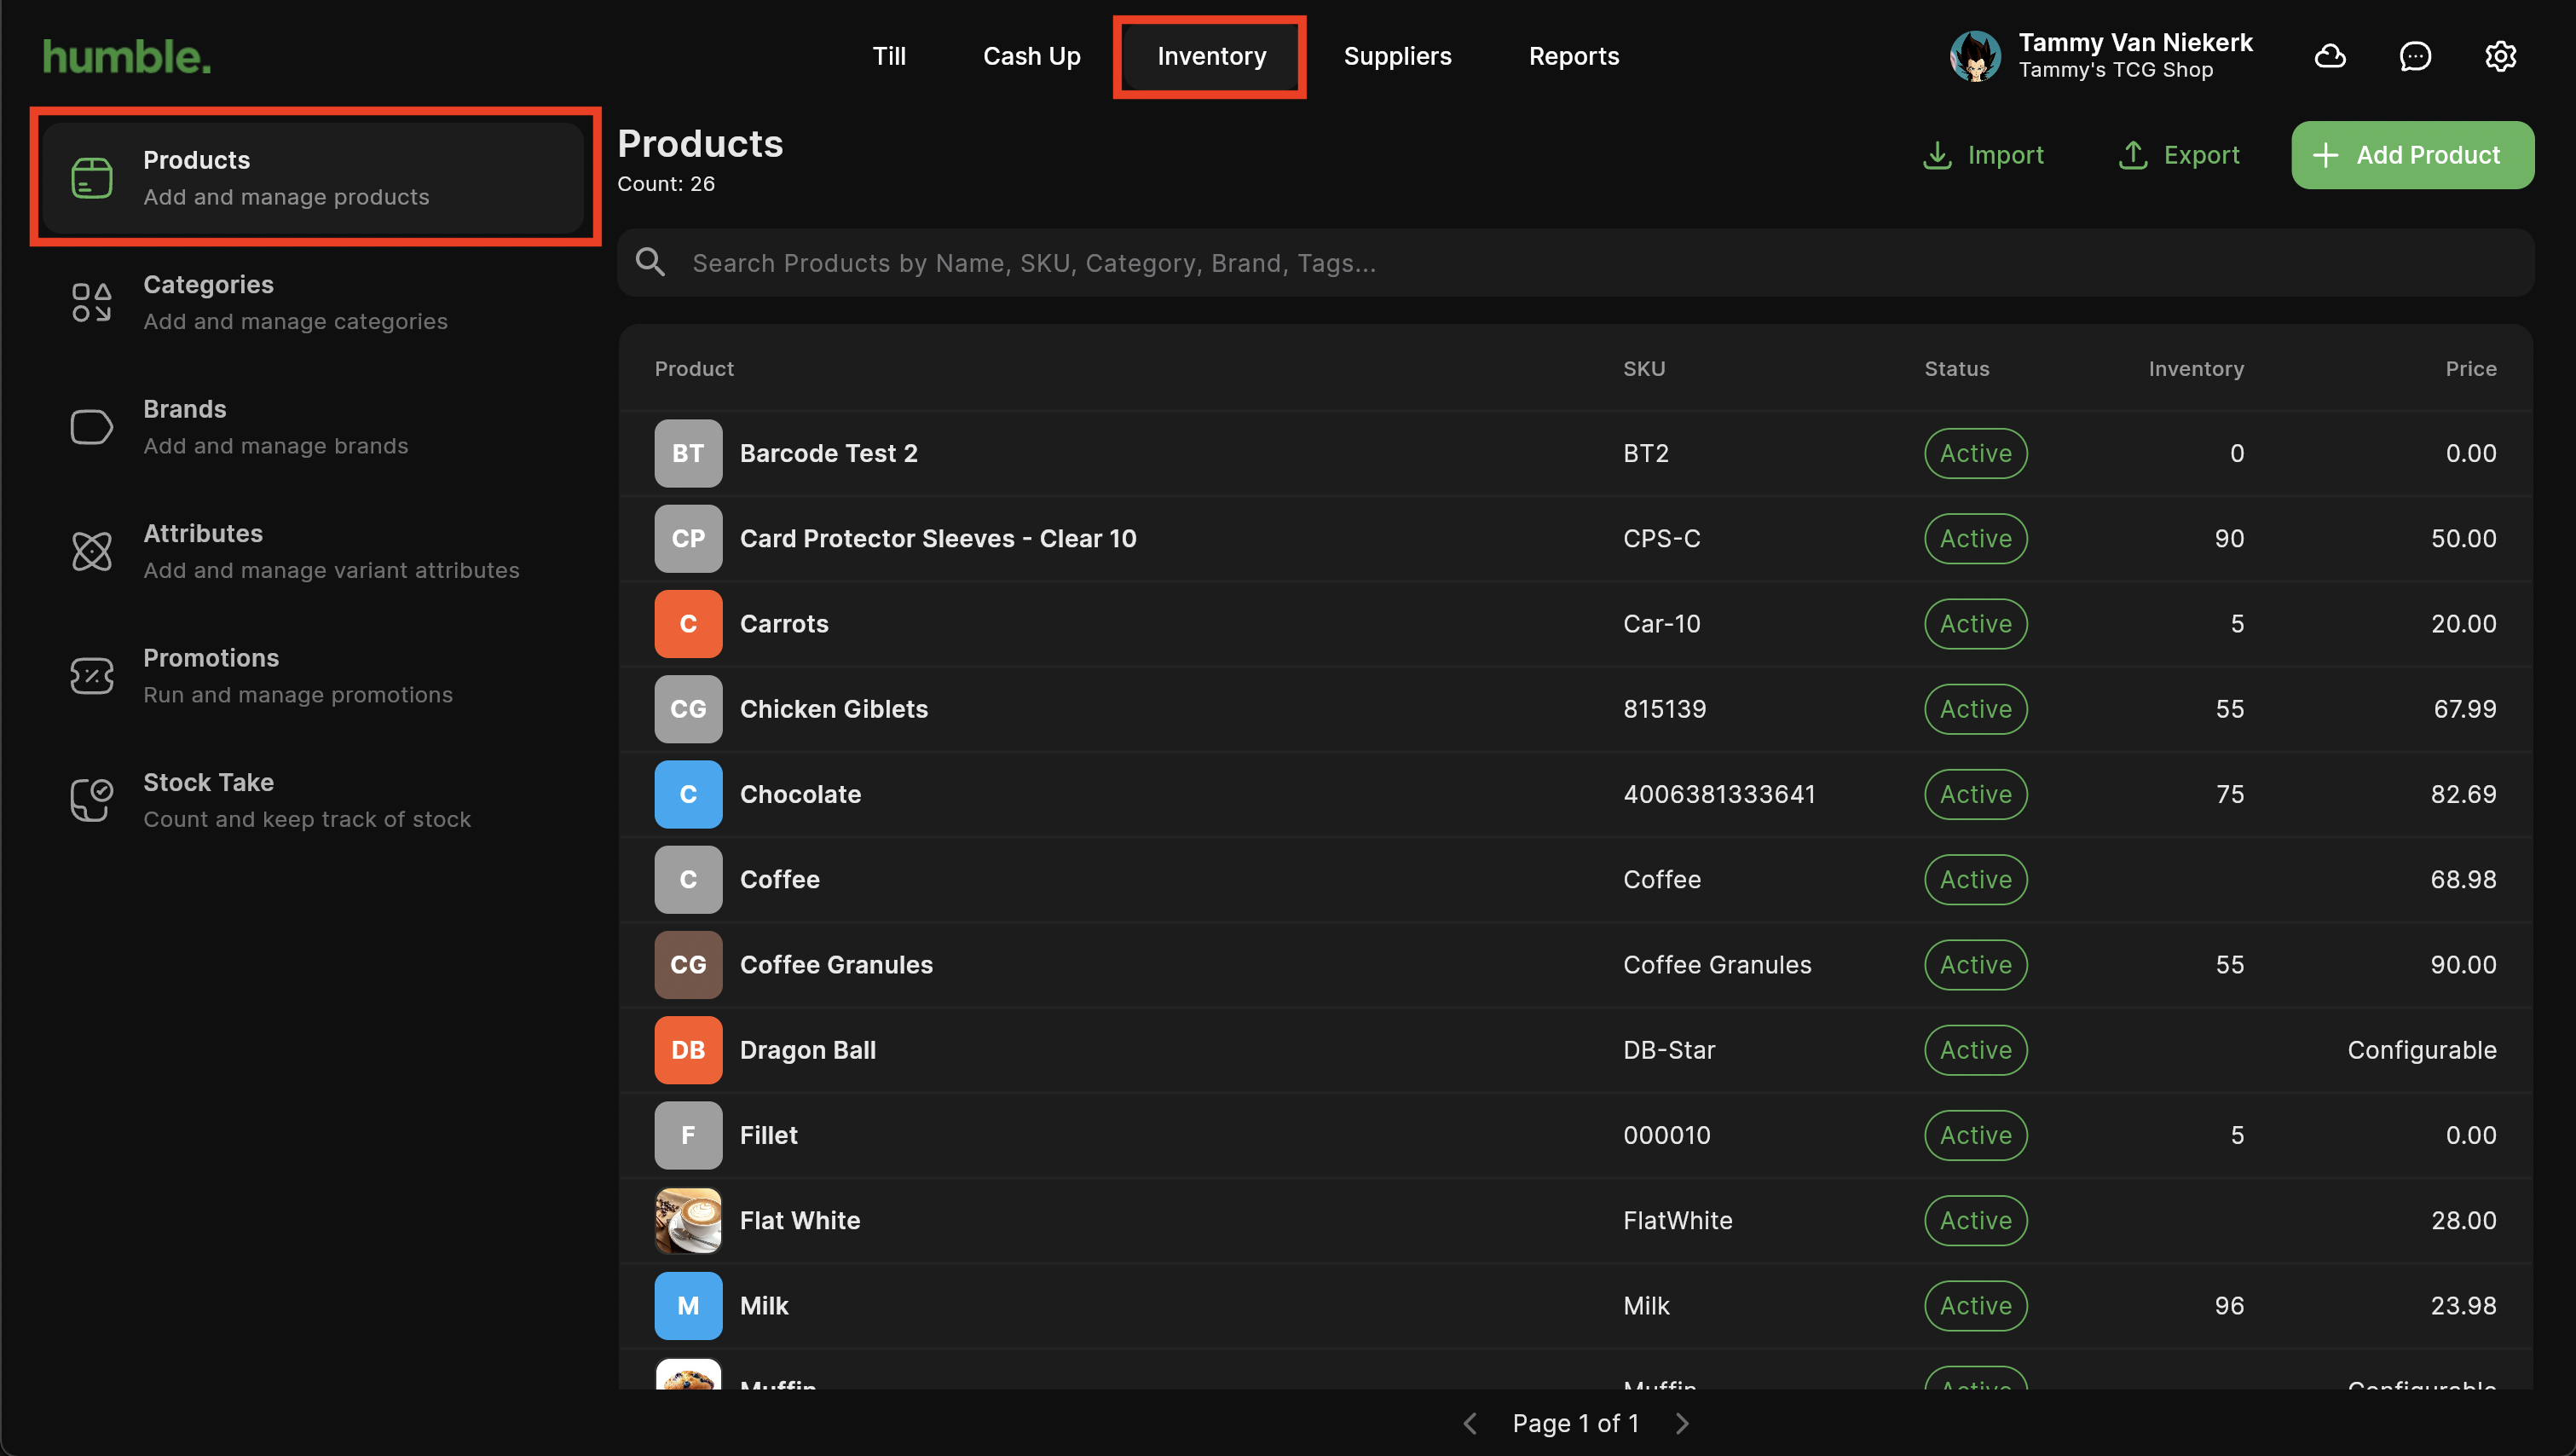The width and height of the screenshot is (2576, 1456).
Task: Click Tammy Van Niekerk's profile avatar
Action: tap(1975, 56)
